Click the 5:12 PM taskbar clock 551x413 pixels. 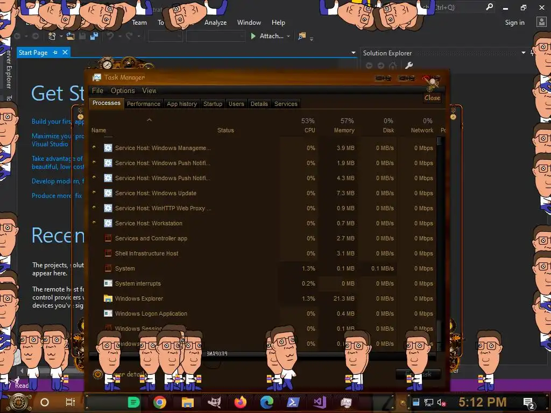point(483,402)
